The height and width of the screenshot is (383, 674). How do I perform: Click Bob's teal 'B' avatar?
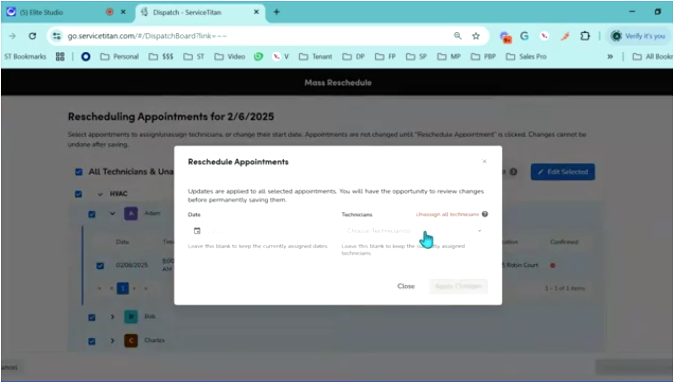pos(131,317)
